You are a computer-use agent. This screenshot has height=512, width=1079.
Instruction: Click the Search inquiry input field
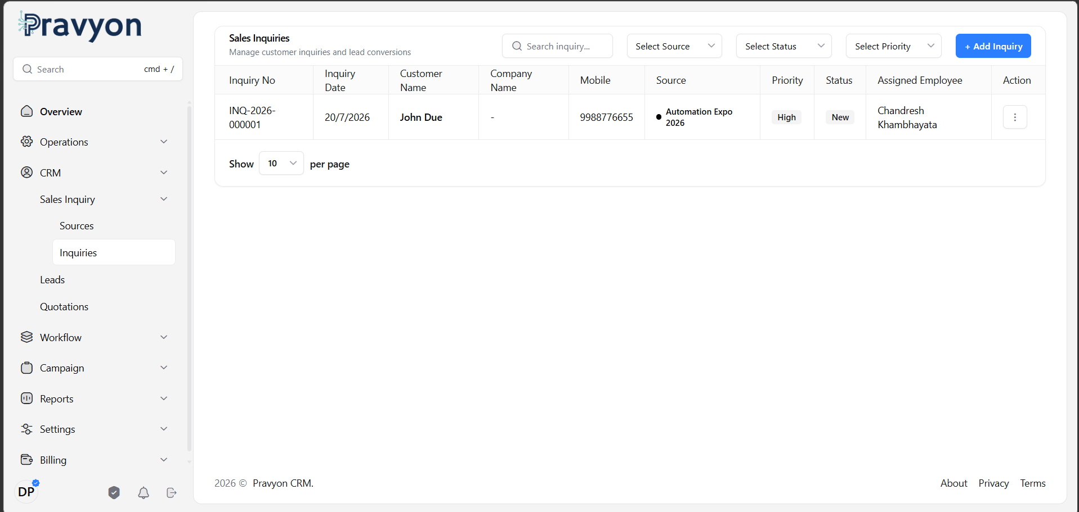557,46
